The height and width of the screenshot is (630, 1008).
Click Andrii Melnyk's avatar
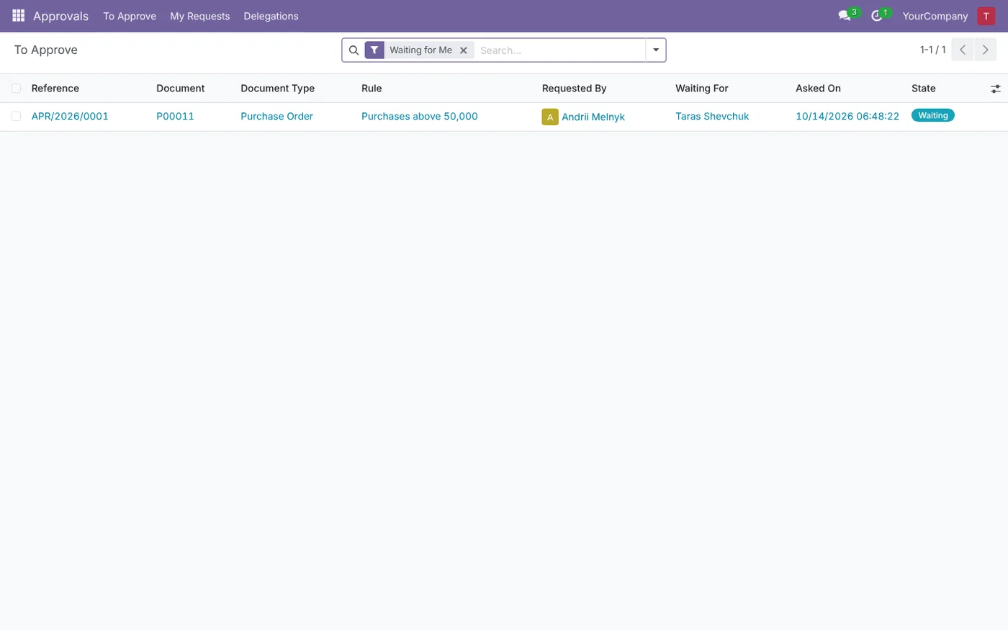coord(550,117)
